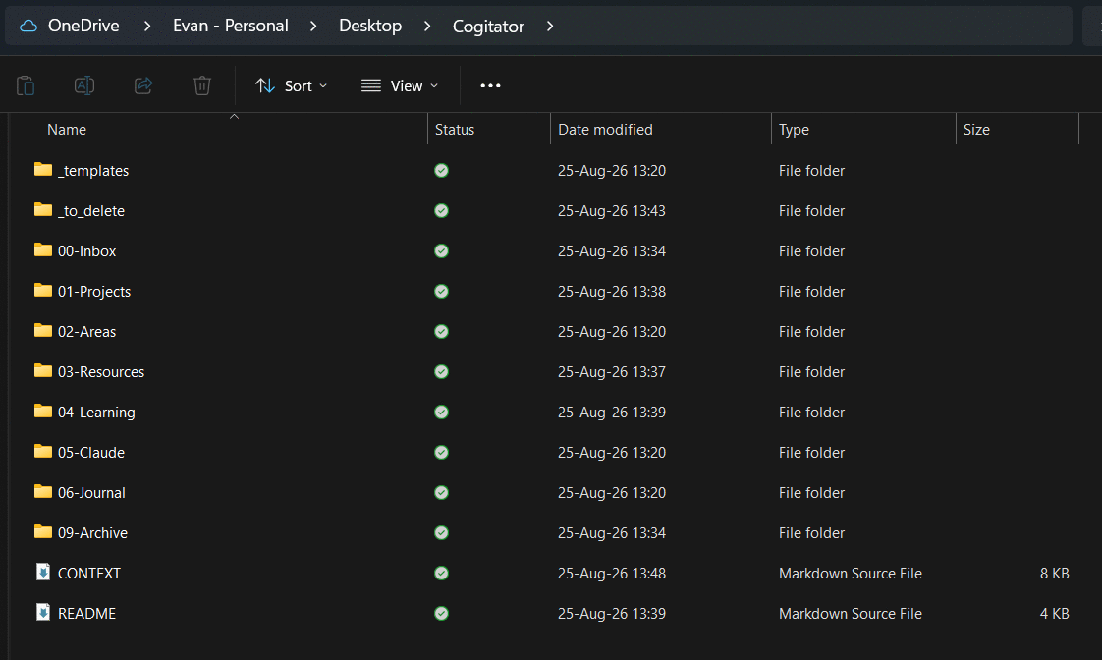Click the 8 KB size cell

1054,574
